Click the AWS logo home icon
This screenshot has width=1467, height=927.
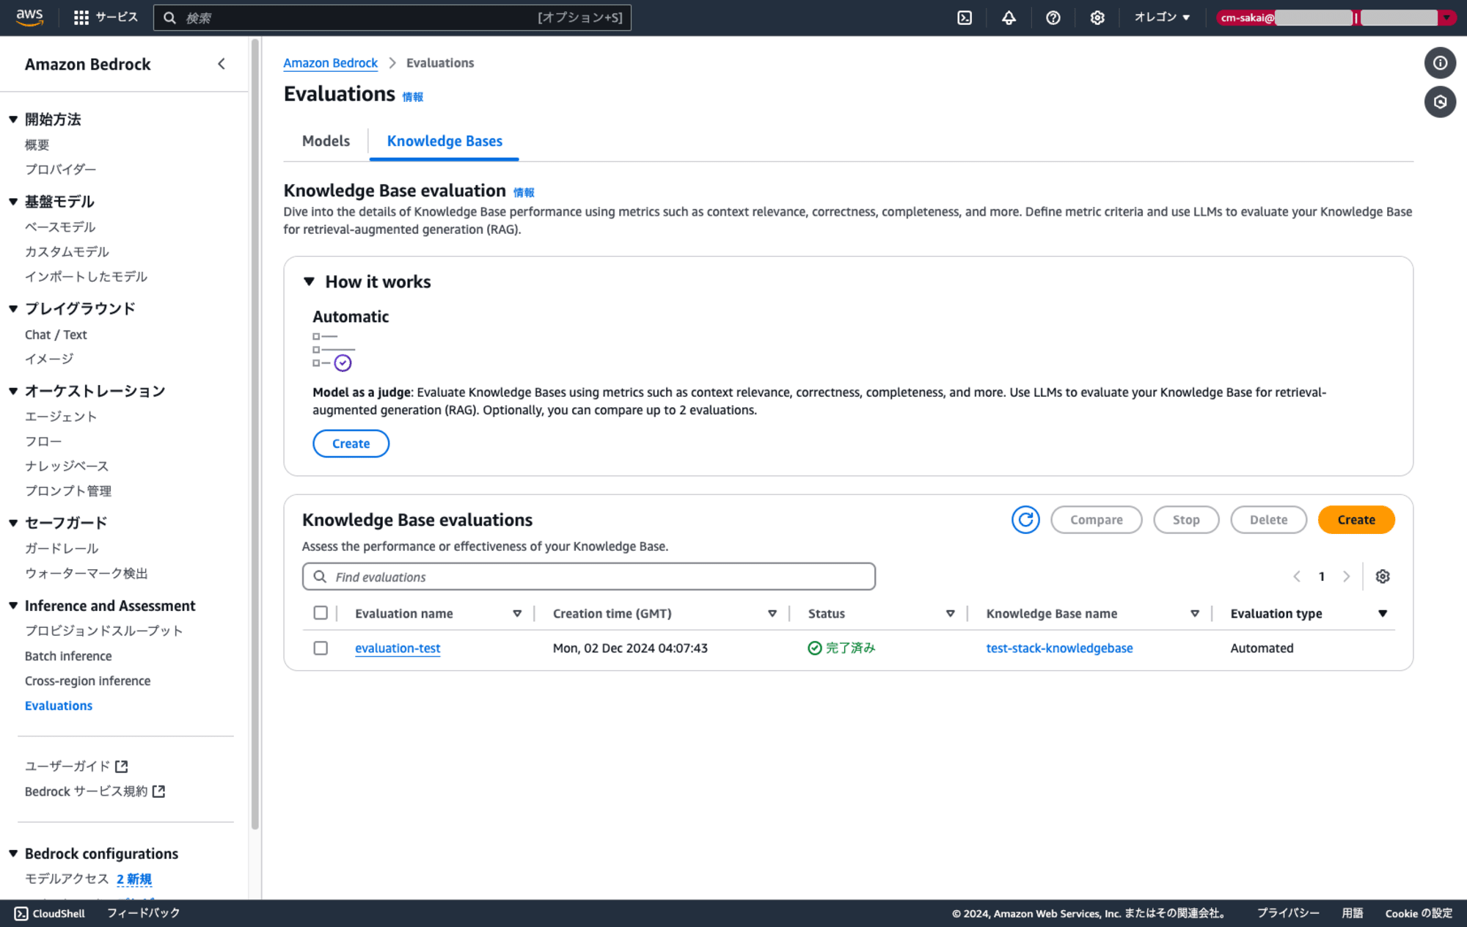[29, 17]
